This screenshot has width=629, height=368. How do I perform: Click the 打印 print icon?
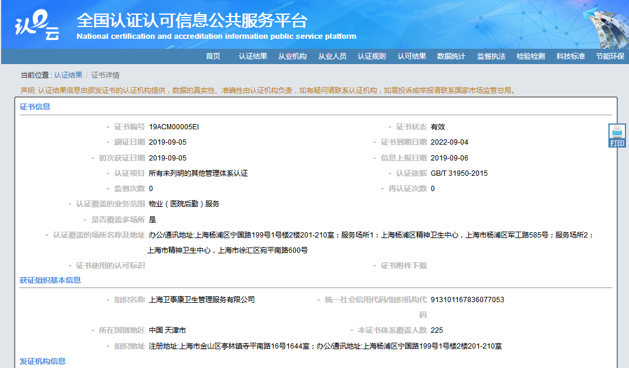(x=617, y=136)
